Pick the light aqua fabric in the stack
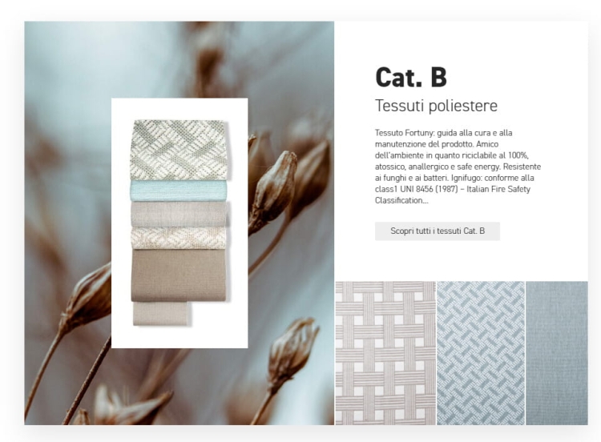601x442 pixels. tap(179, 191)
